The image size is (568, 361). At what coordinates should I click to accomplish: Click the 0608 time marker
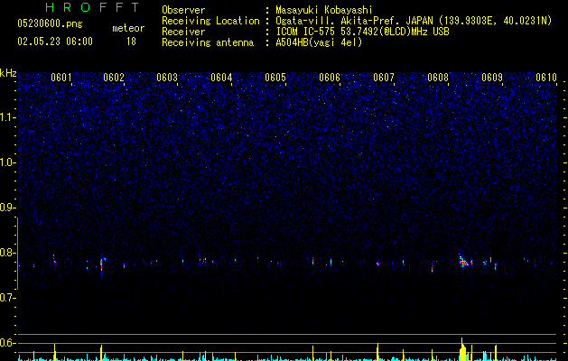pyautogui.click(x=438, y=78)
